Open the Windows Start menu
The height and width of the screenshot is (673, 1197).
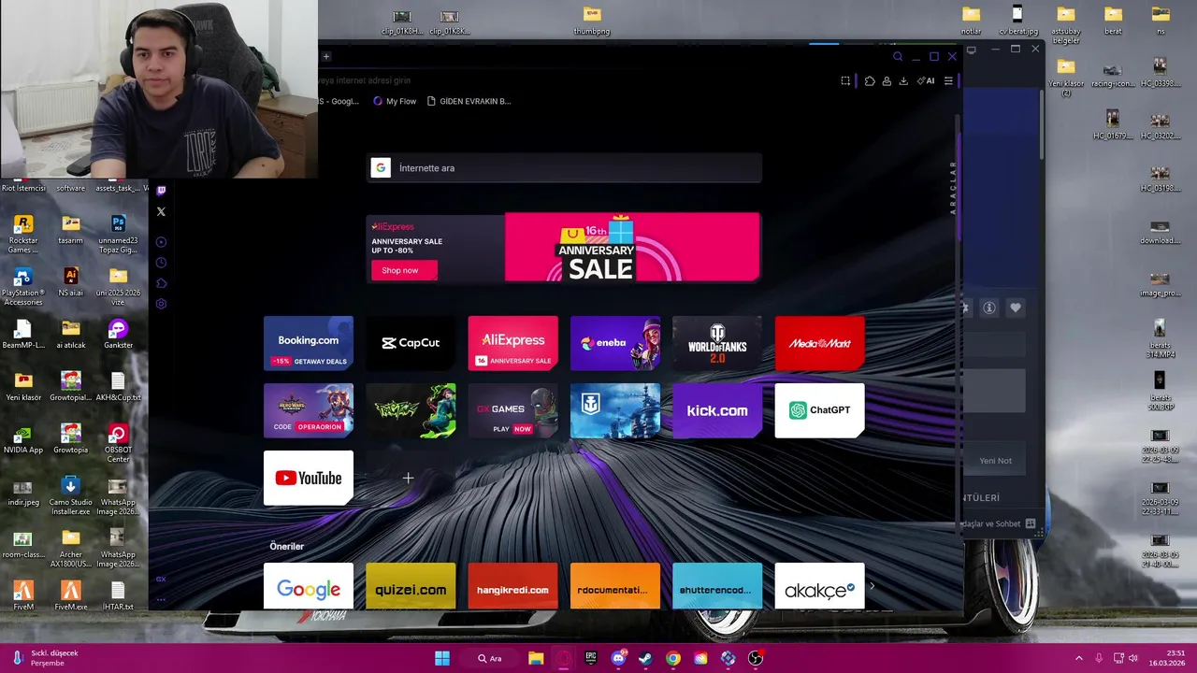(442, 658)
